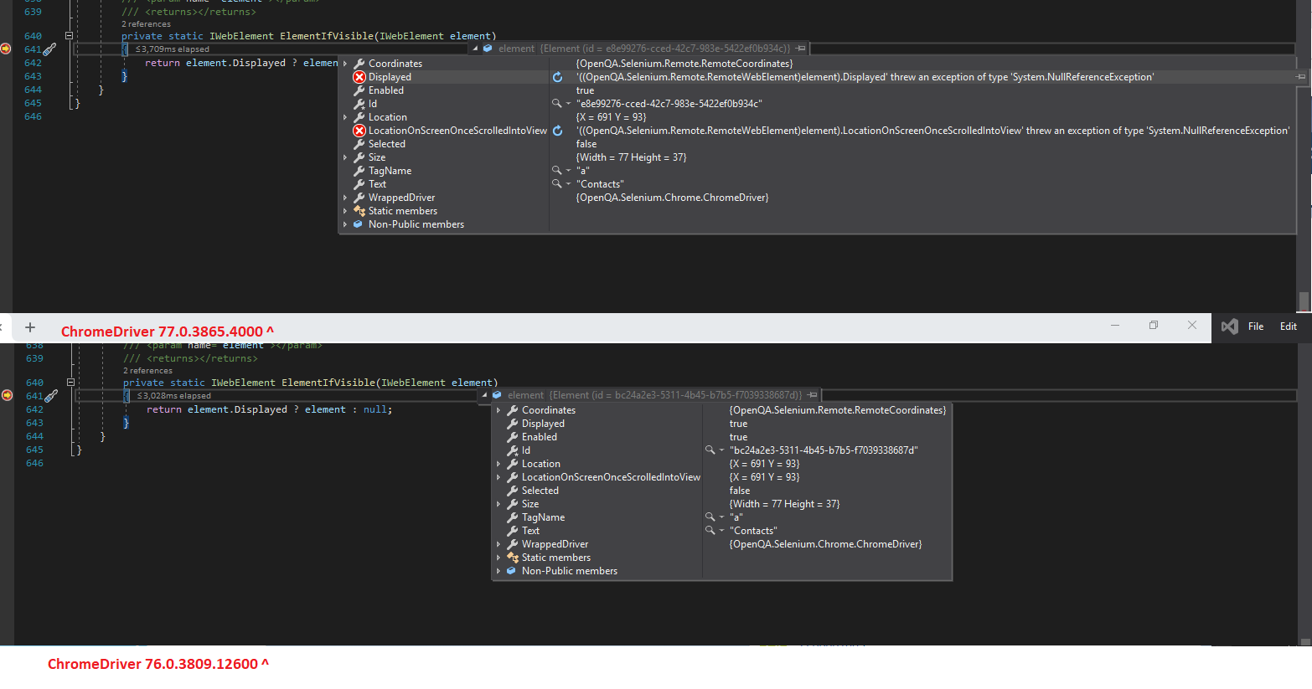Click the Visual Studio logo beside File menu
Image resolution: width=1312 pixels, height=689 pixels.
(1228, 327)
